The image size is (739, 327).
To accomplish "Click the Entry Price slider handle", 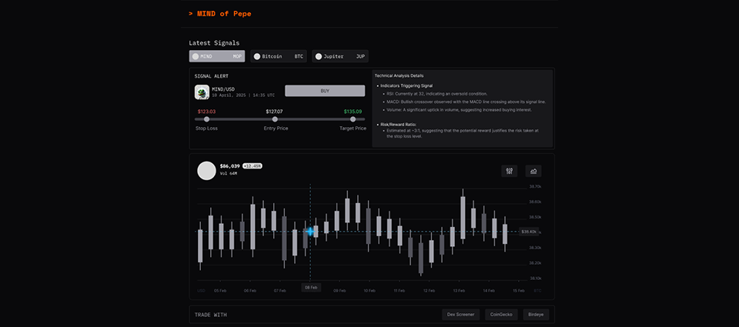I will coord(276,119).
